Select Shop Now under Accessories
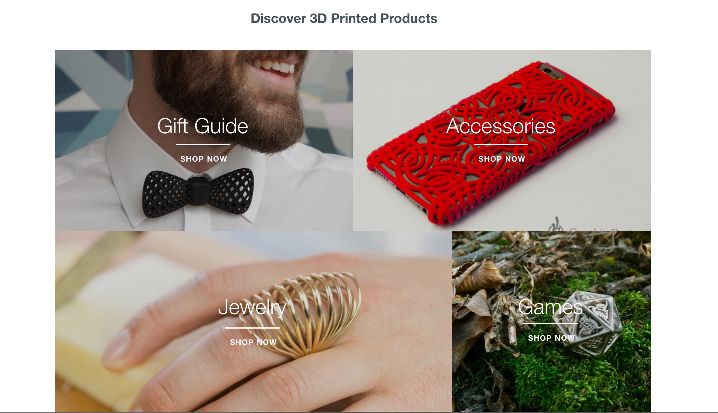718x413 pixels. pyautogui.click(x=502, y=159)
